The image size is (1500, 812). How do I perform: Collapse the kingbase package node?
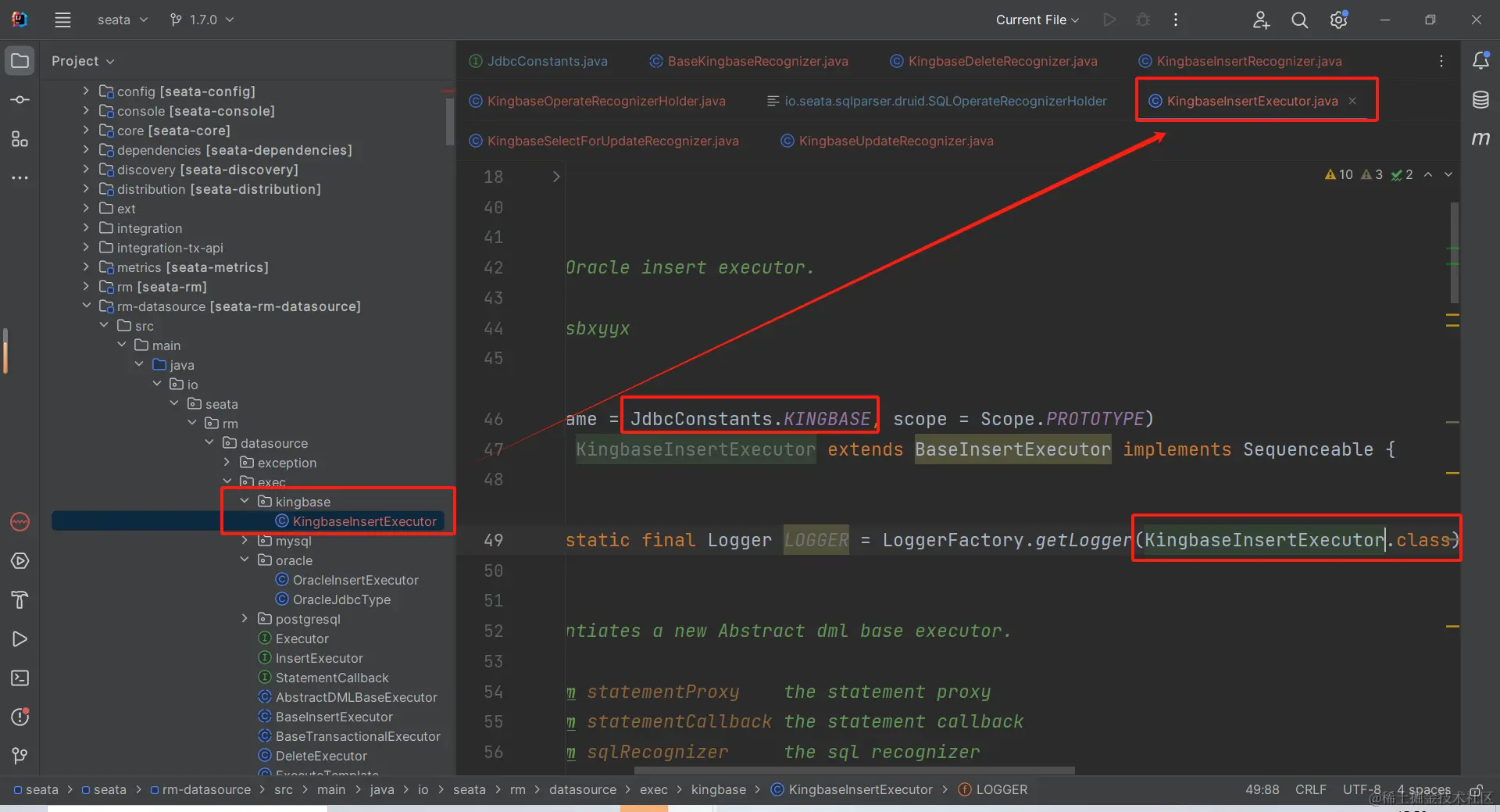pos(245,502)
